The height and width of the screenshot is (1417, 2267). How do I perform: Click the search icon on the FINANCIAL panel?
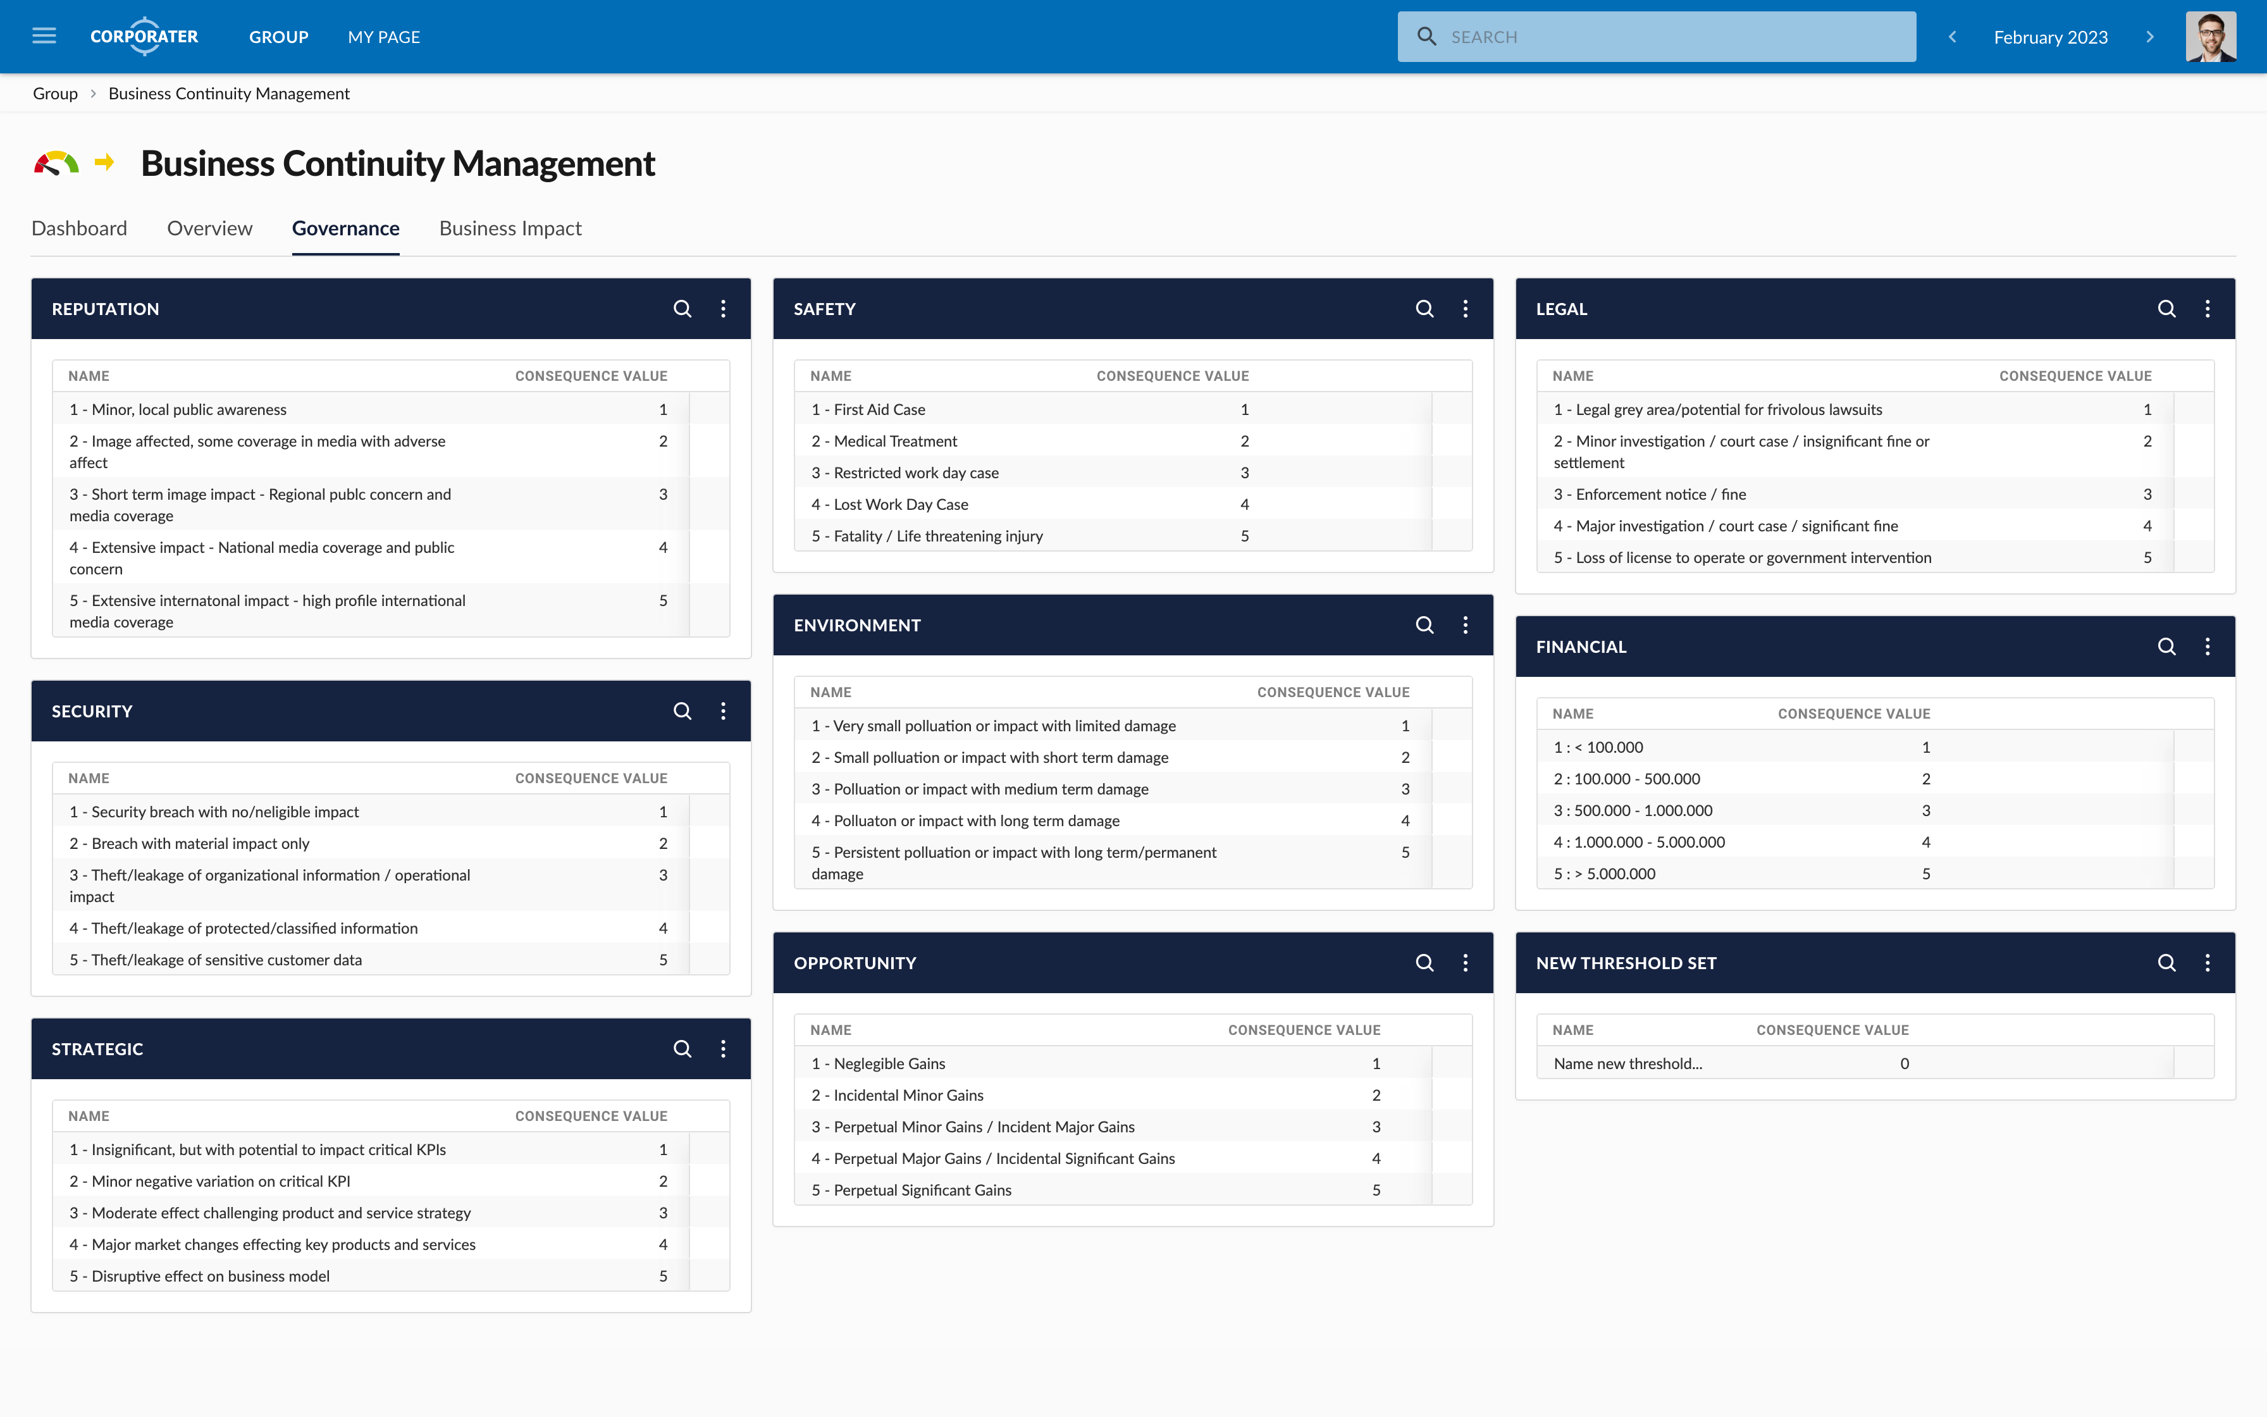[x=2168, y=647]
